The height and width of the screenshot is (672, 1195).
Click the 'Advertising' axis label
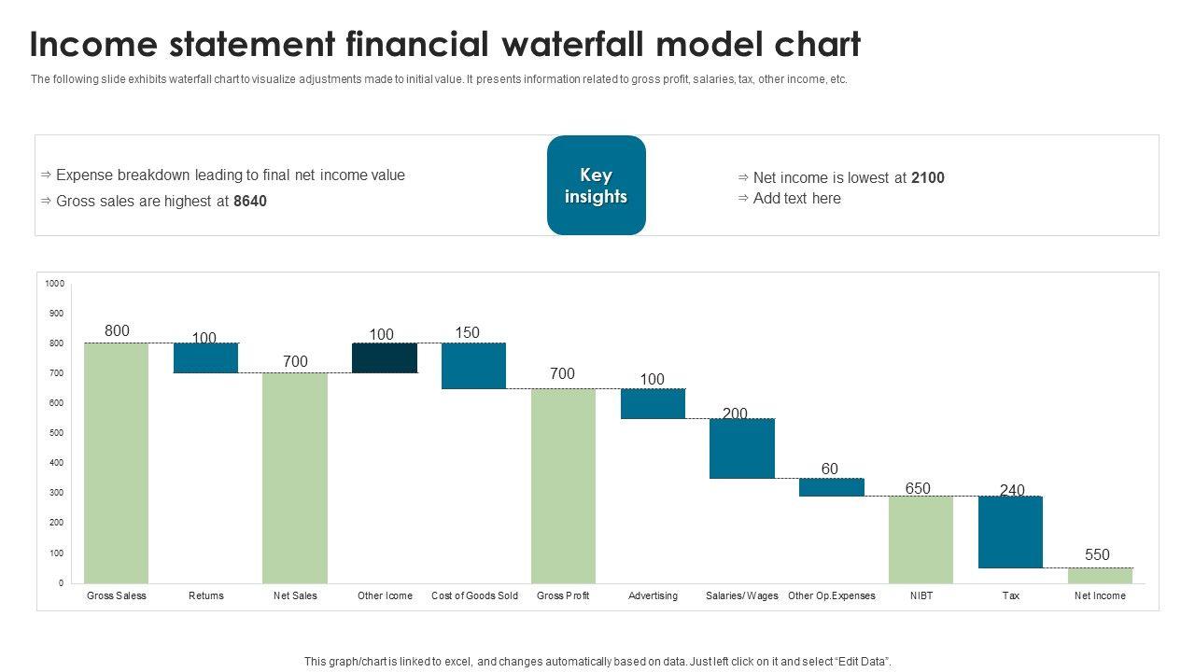(x=653, y=595)
